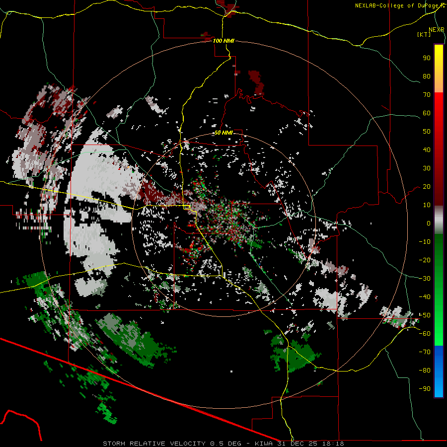
Task: Click the 70 value on velocity scale
Action: [427, 95]
